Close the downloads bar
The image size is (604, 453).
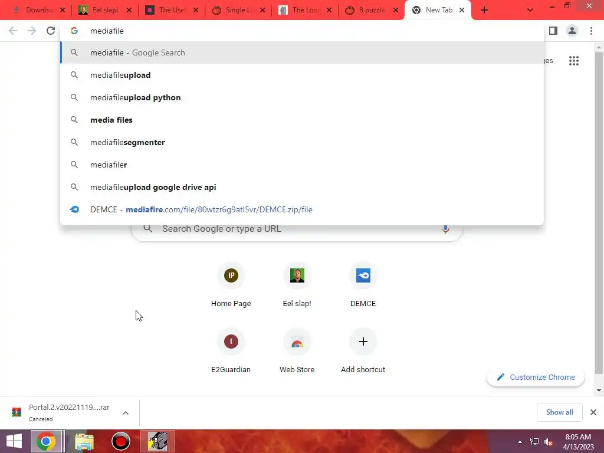(x=593, y=412)
